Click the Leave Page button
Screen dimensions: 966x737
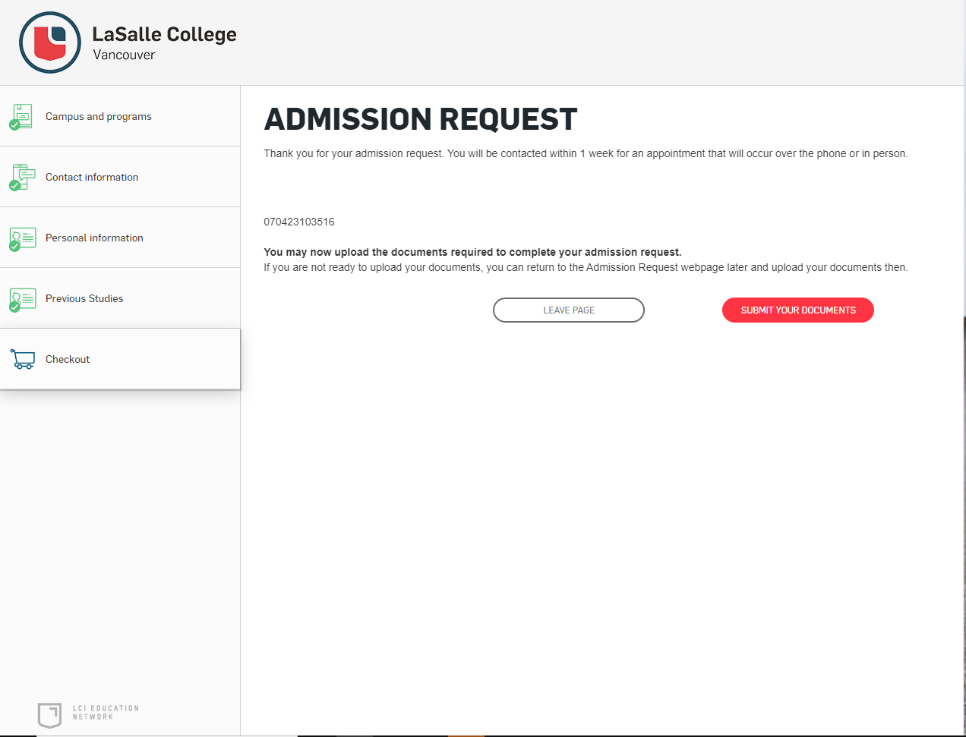pos(569,310)
